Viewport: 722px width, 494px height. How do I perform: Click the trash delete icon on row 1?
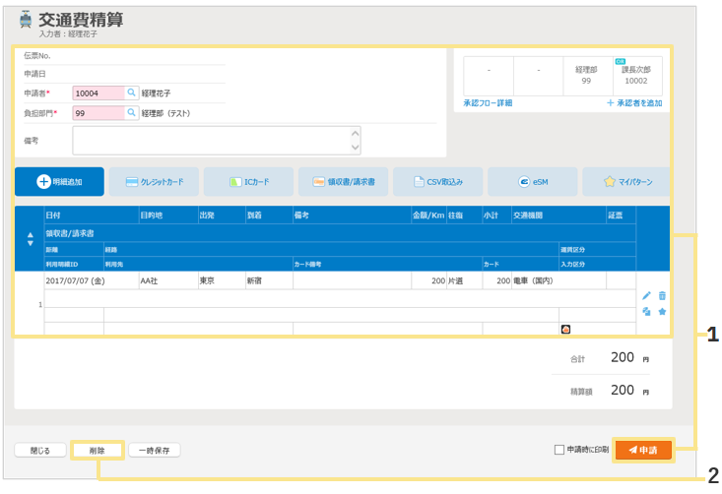662,295
